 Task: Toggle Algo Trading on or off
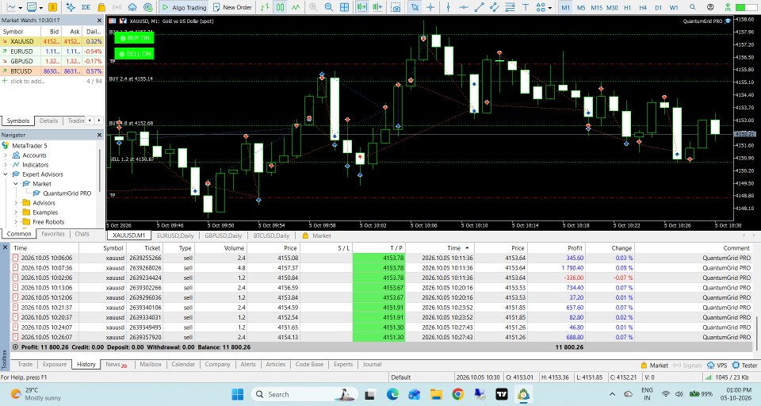[184, 7]
